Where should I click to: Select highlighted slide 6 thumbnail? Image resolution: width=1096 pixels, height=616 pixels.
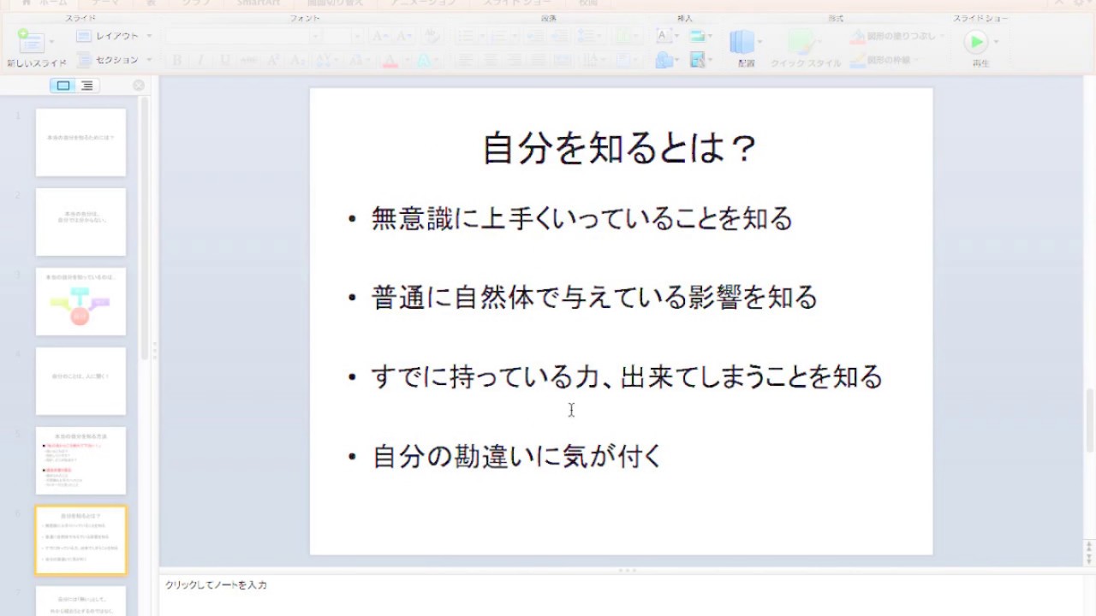80,540
